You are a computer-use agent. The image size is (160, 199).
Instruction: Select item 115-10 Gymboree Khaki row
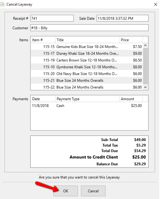point(87,67)
